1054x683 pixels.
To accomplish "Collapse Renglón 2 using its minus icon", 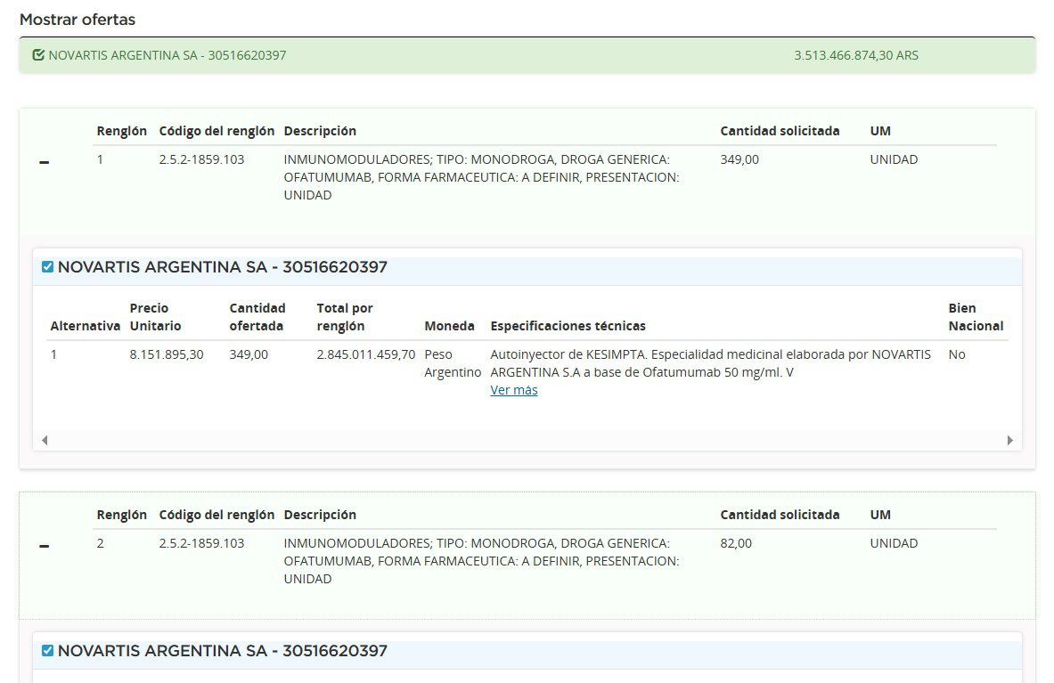I will point(45,546).
